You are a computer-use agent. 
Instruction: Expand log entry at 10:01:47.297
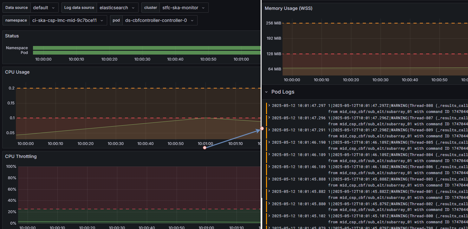pos(269,105)
